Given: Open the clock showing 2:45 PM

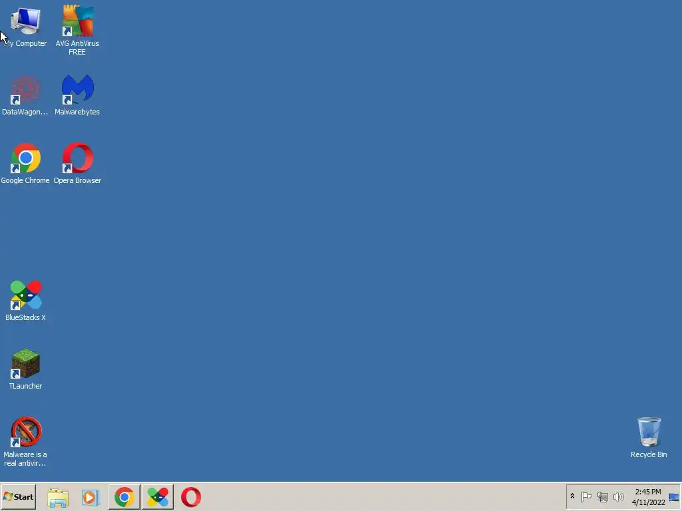Looking at the screenshot, I should tap(648, 497).
